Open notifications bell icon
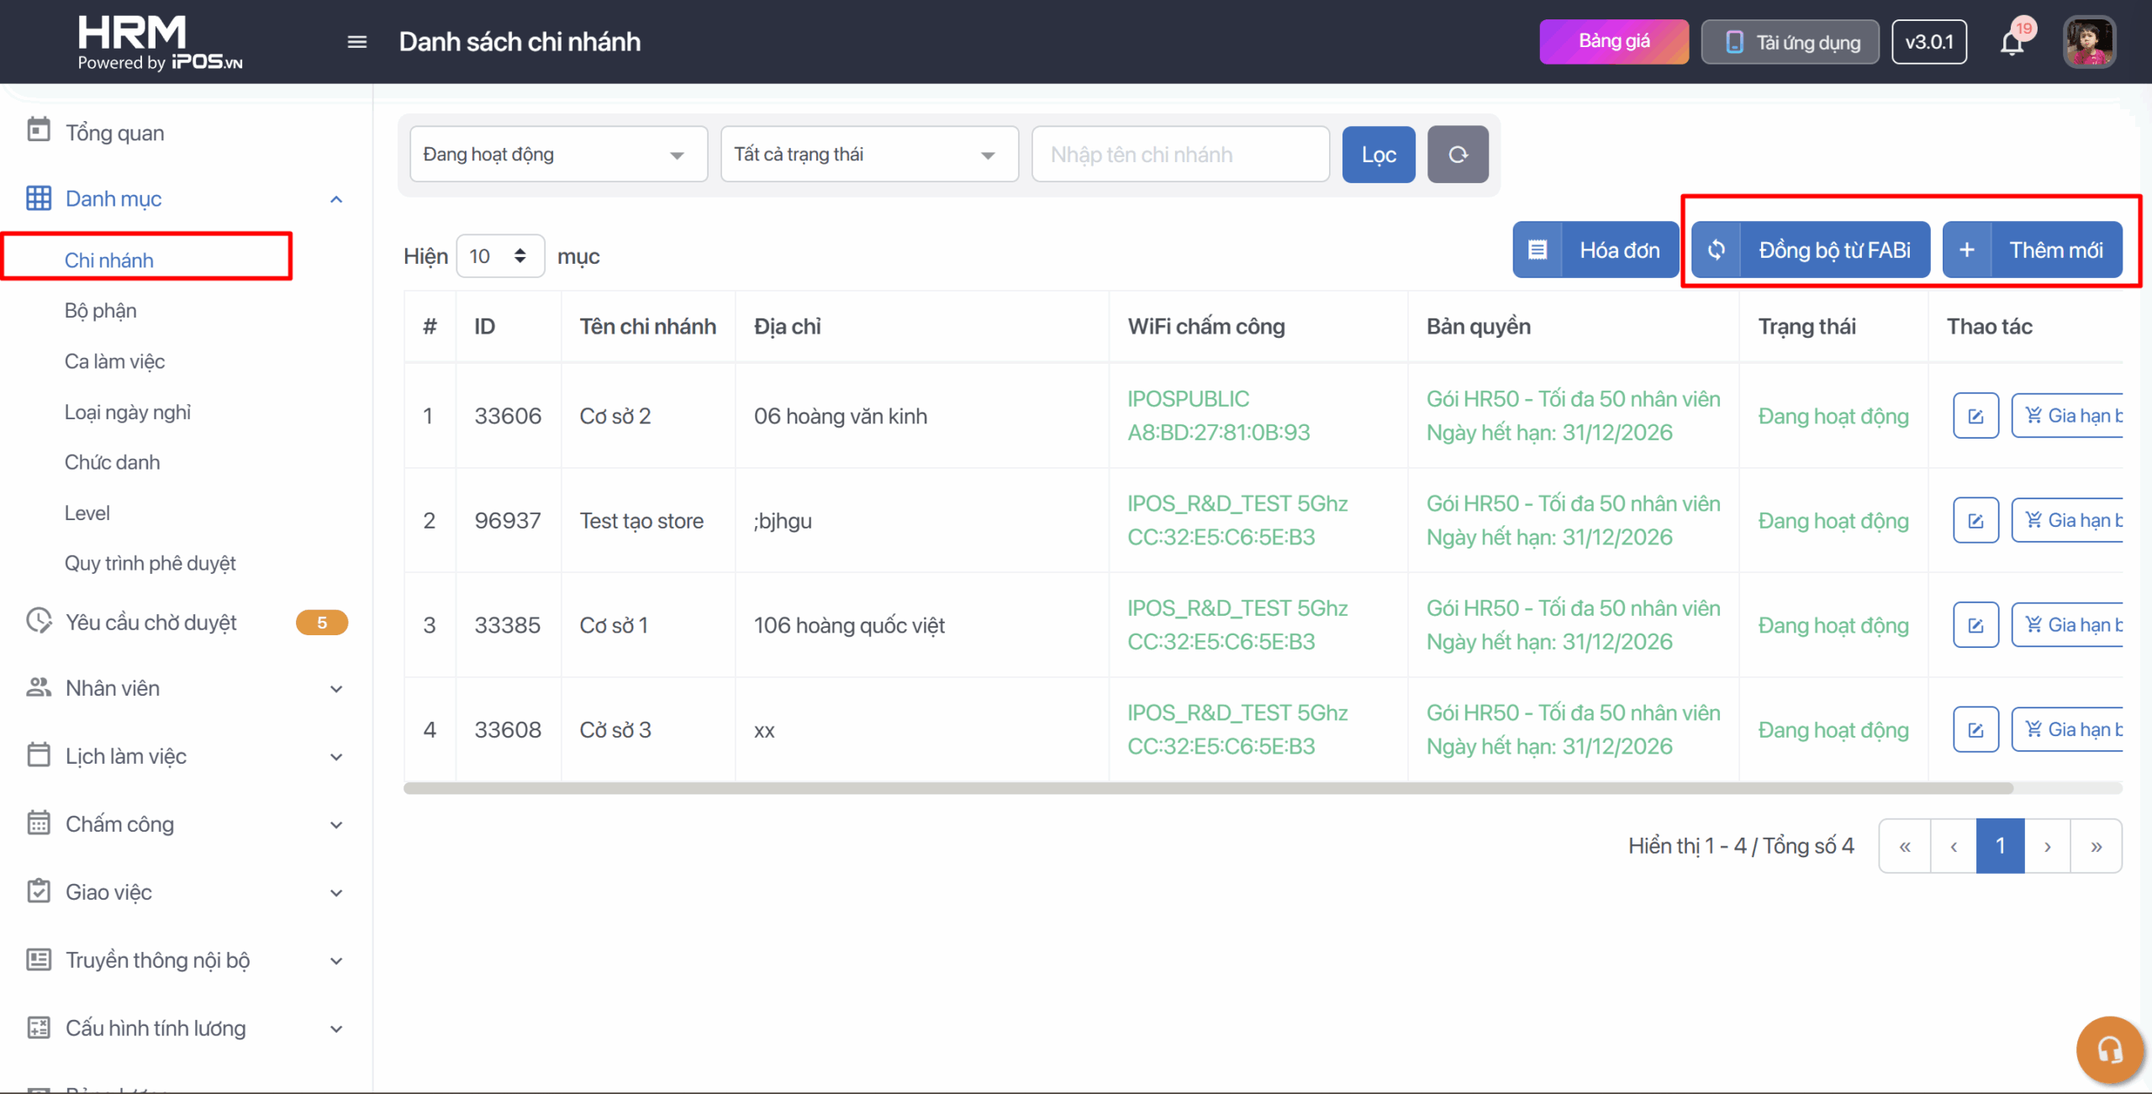2152x1094 pixels. (2012, 42)
